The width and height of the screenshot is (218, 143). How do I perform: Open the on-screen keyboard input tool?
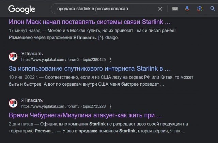point(175,9)
